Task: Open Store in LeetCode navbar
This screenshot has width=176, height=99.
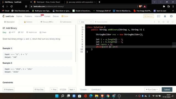Action: tap(65, 16)
